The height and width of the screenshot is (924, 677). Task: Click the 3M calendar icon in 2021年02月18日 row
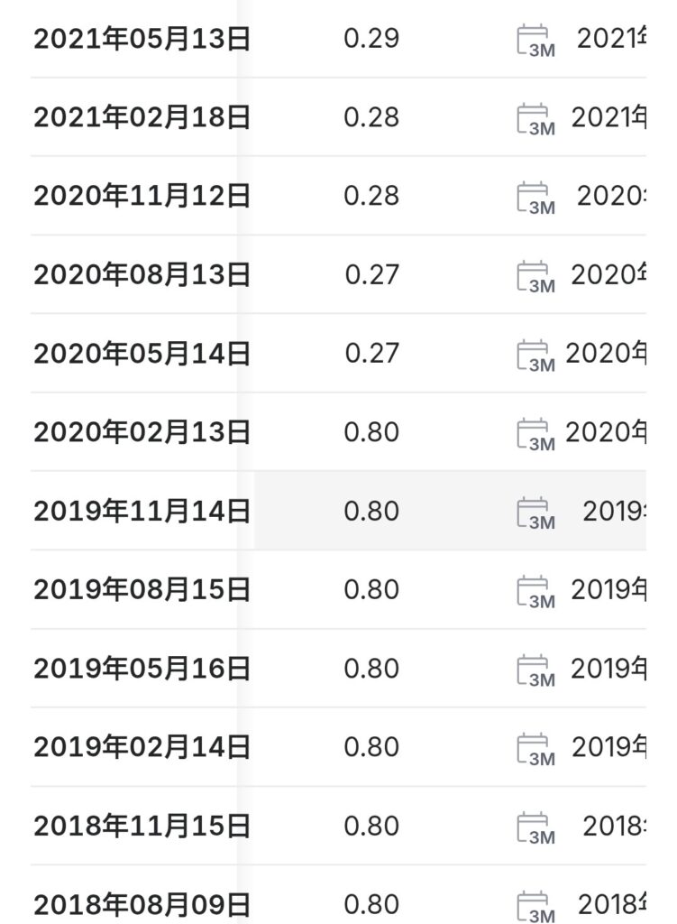point(535,120)
